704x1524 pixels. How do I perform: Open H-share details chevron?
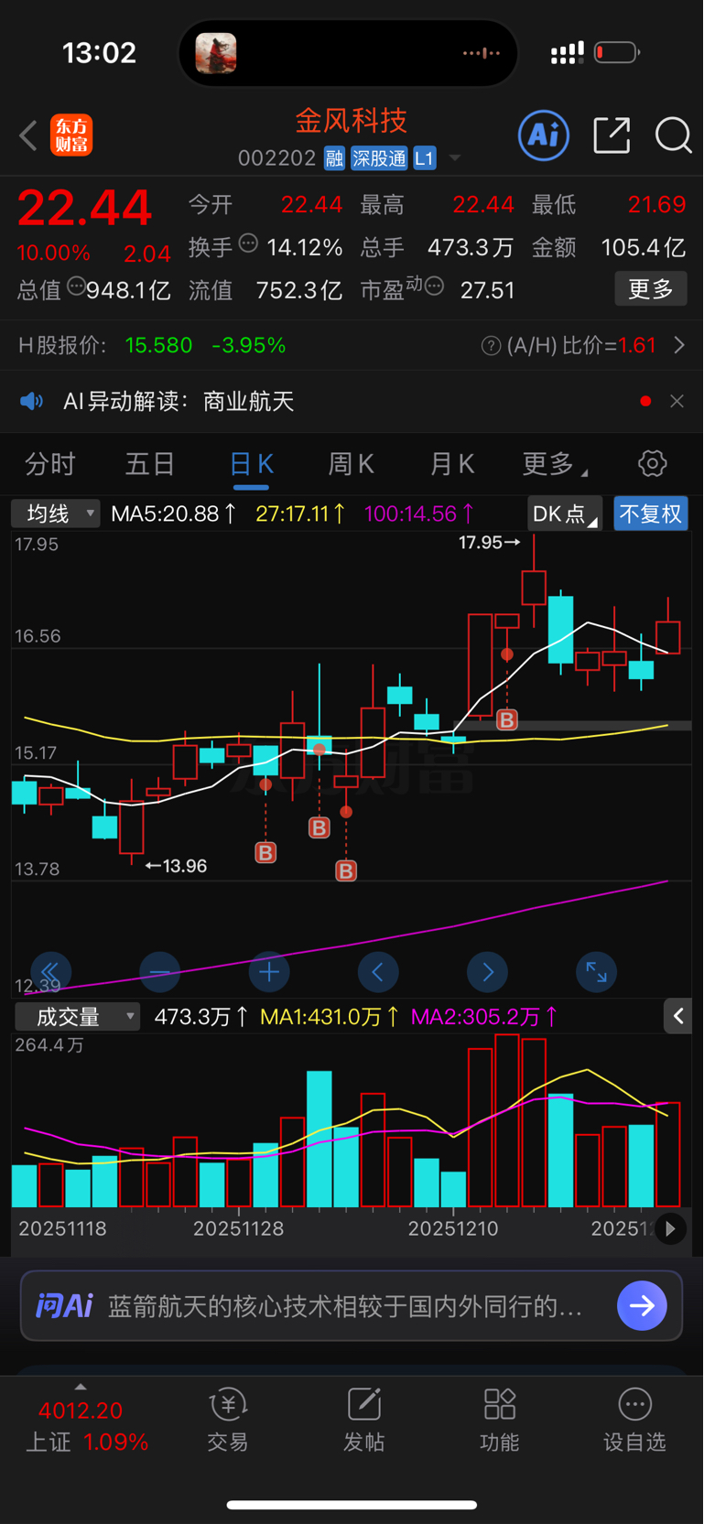679,345
